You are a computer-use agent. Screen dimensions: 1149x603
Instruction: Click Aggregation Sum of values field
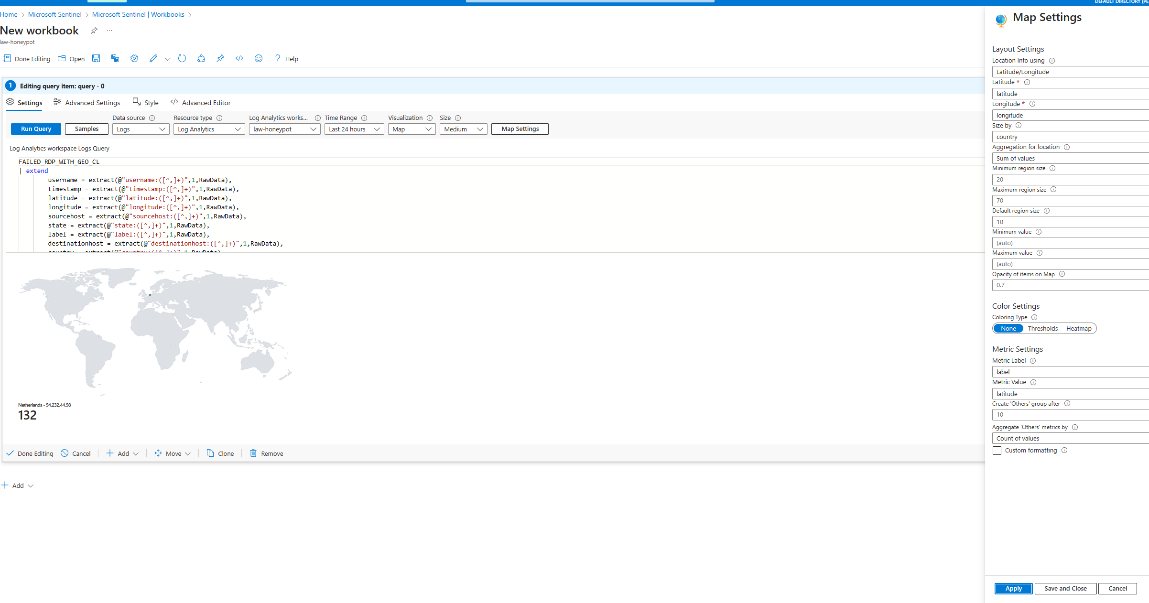pyautogui.click(x=1070, y=158)
